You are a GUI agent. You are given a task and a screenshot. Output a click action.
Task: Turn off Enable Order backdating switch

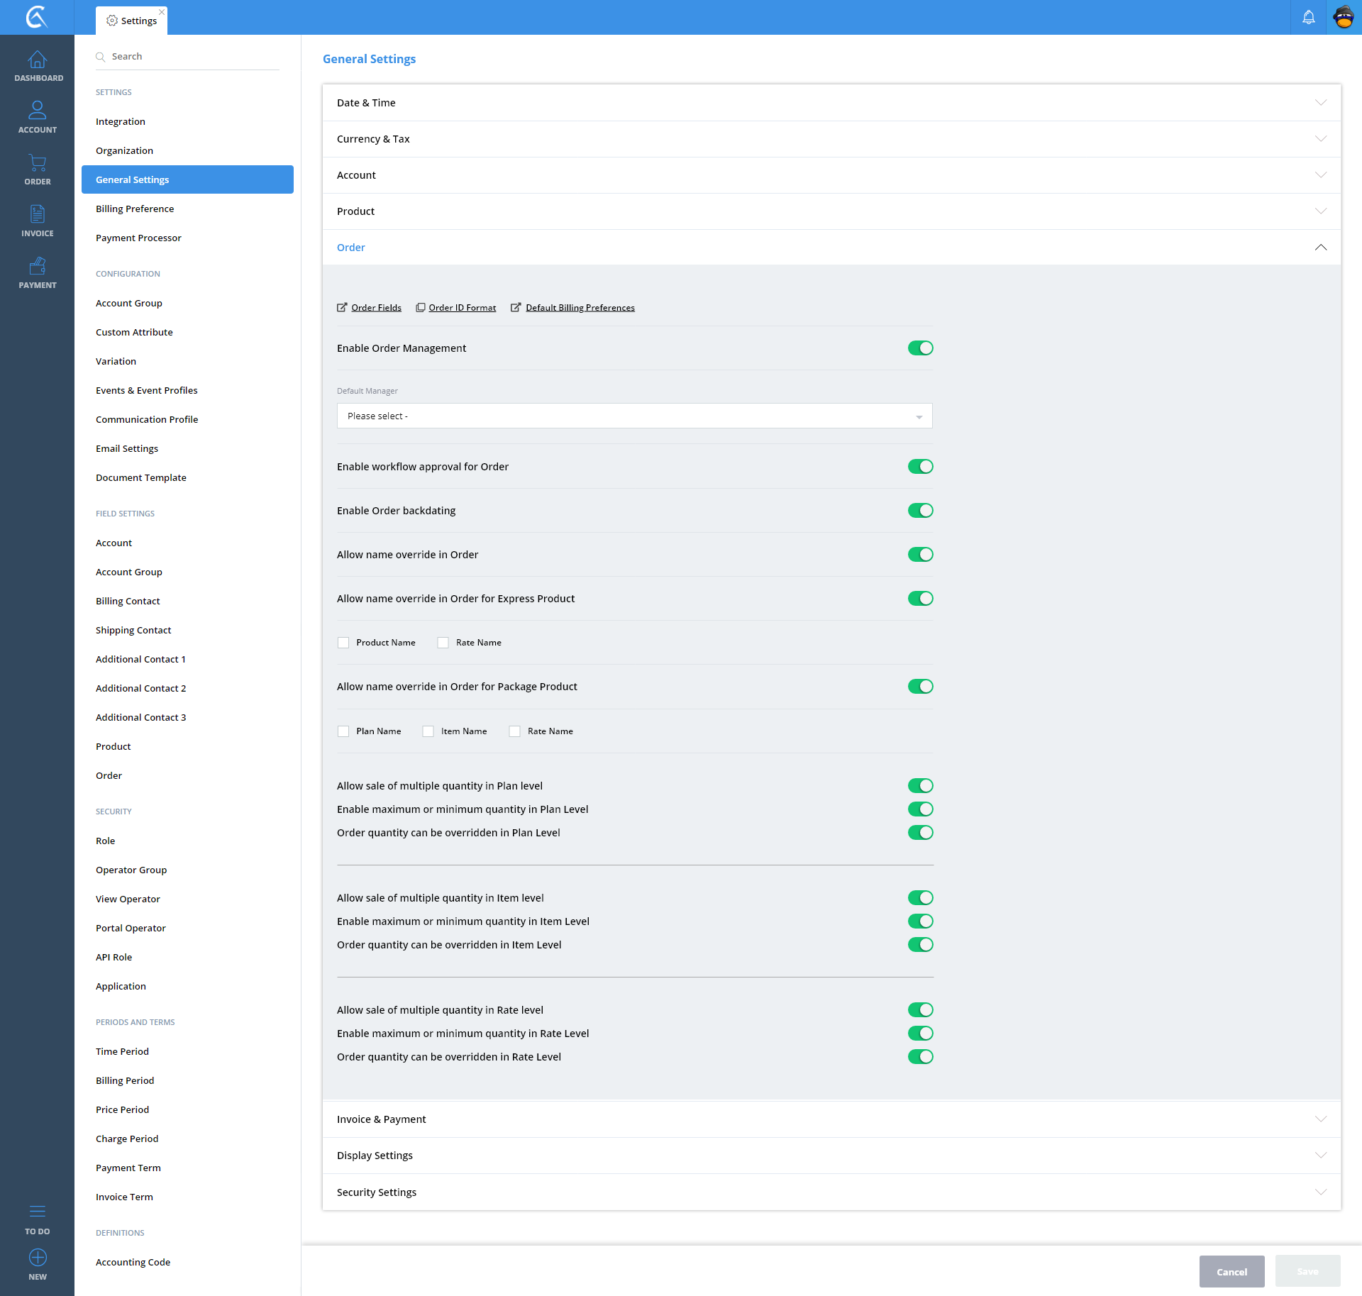pos(920,511)
